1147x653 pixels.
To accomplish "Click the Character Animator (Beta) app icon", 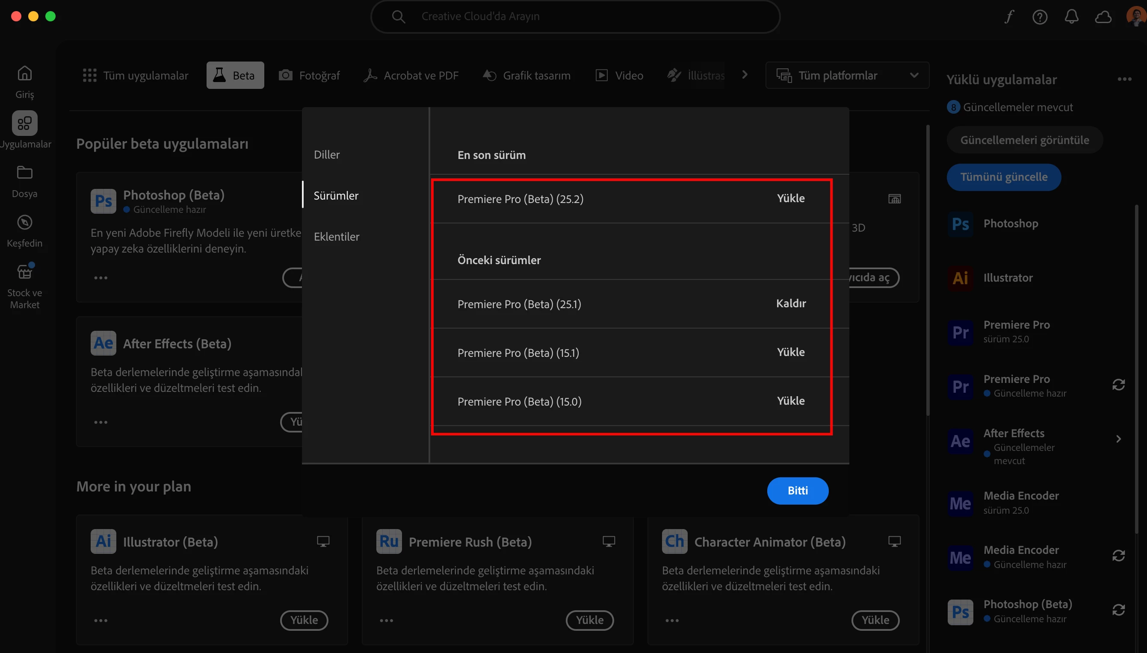I will [674, 541].
